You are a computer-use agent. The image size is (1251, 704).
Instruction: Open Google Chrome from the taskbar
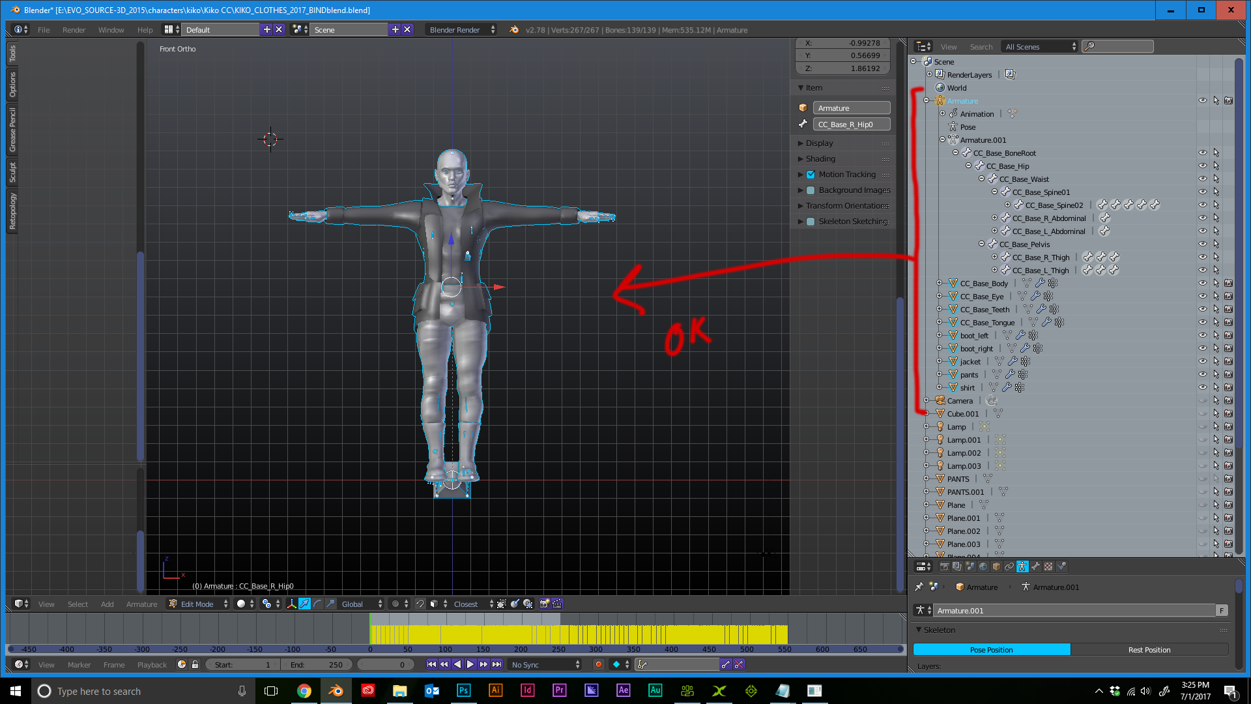pos(304,690)
